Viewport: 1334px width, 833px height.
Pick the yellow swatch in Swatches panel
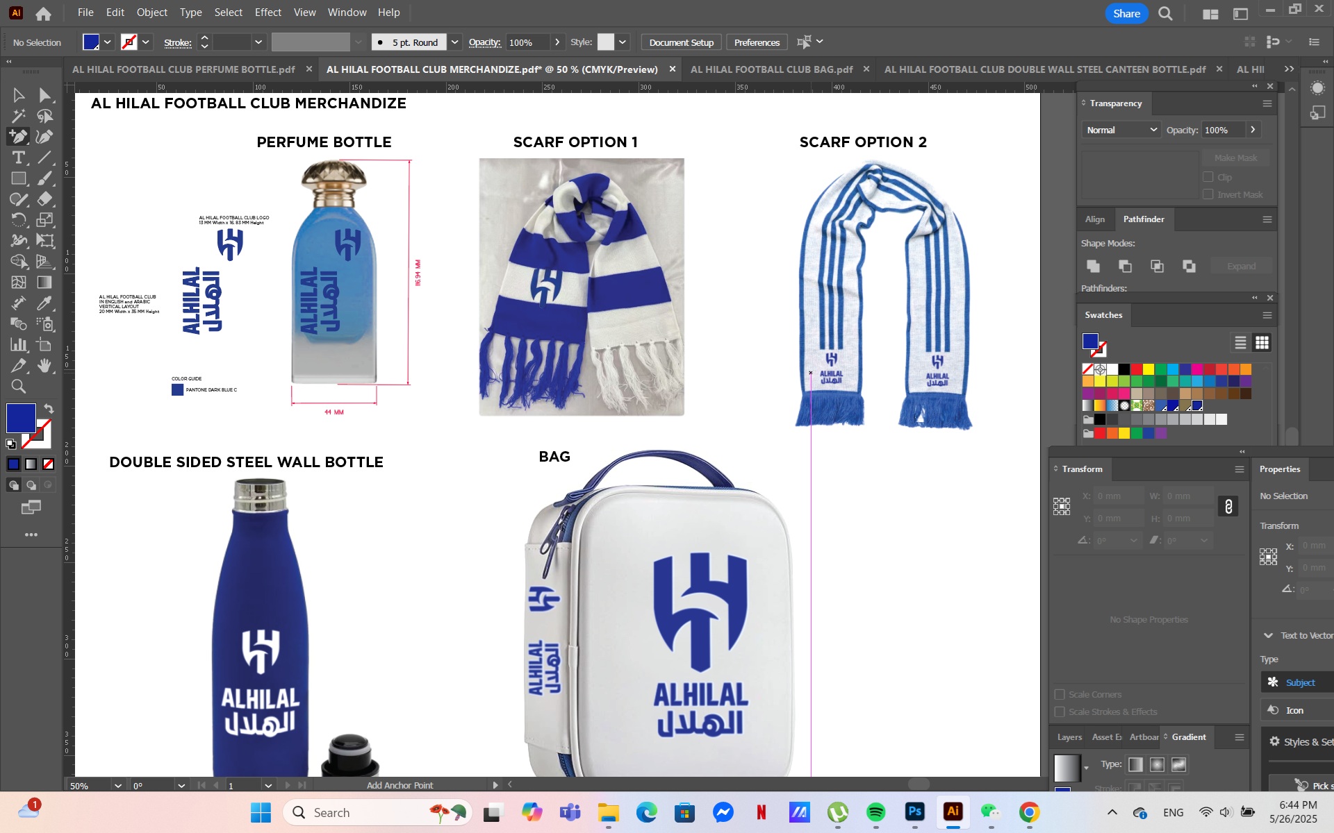(1148, 369)
